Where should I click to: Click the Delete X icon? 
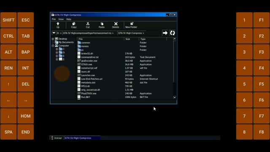116,25
